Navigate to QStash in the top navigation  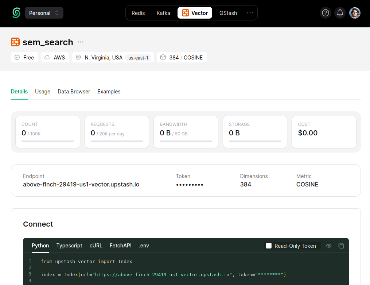(228, 13)
